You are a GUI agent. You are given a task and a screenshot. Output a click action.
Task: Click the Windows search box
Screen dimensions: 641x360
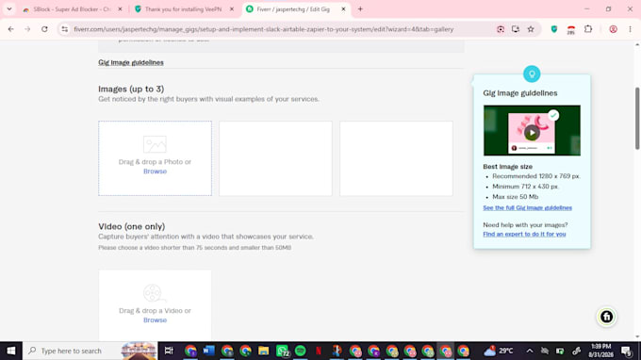90,351
